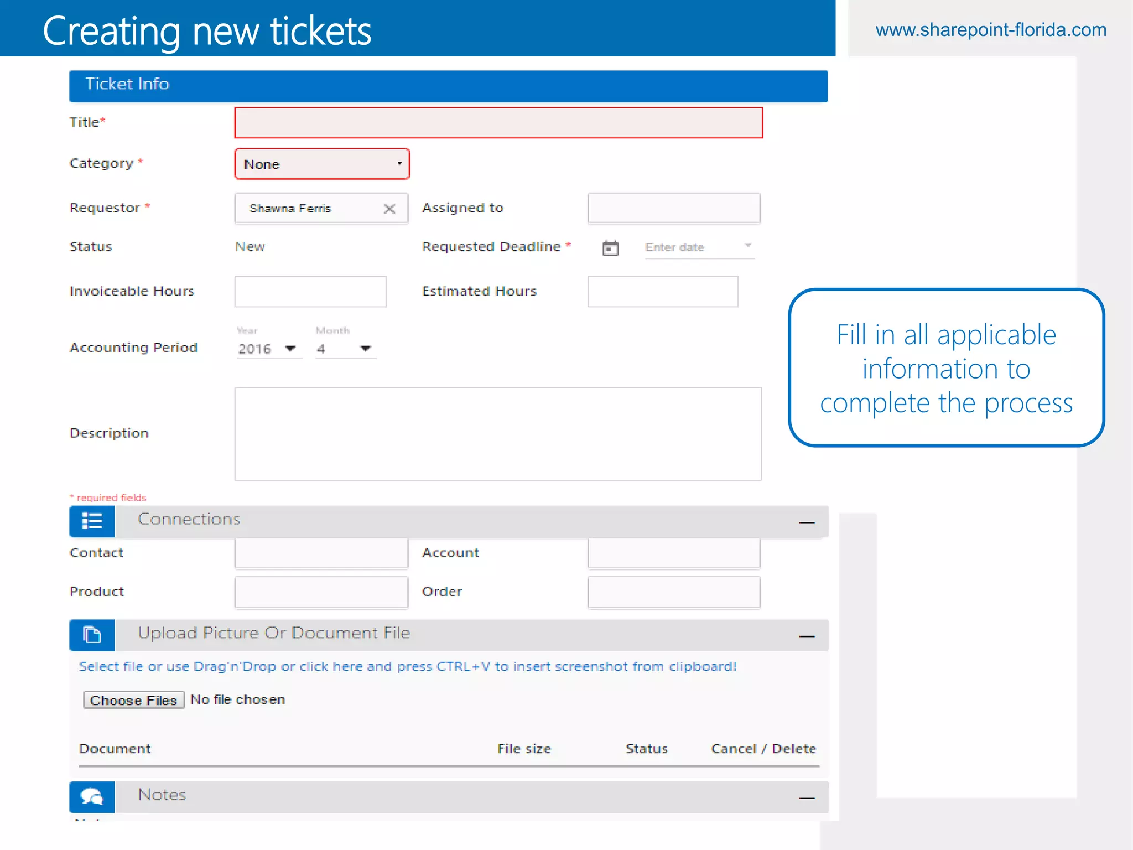The width and height of the screenshot is (1133, 850).
Task: Click the drag and drop clipboard instruction link
Action: [408, 667]
